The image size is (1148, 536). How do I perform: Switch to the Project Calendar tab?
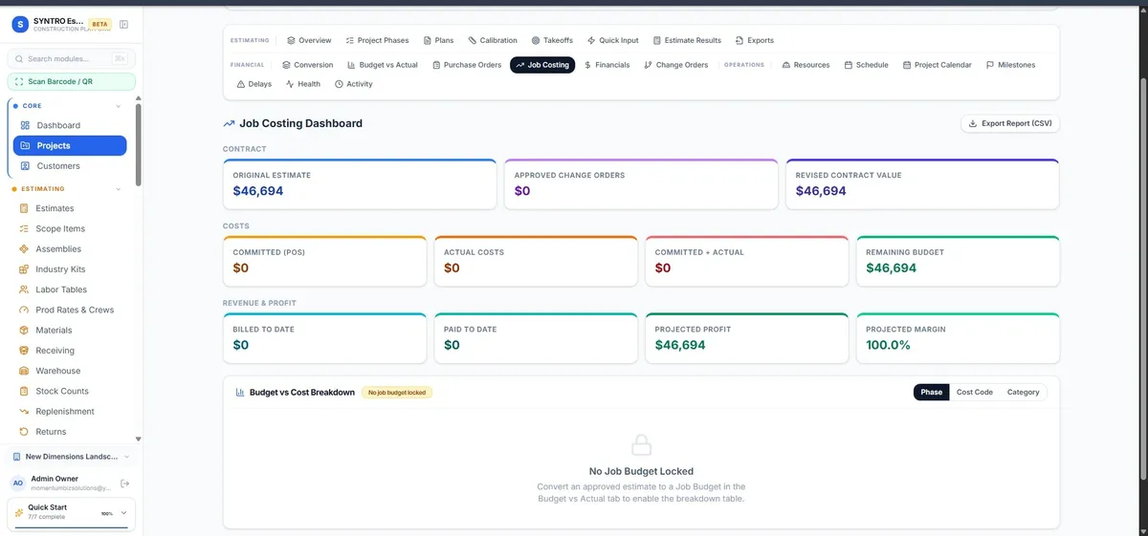(938, 65)
